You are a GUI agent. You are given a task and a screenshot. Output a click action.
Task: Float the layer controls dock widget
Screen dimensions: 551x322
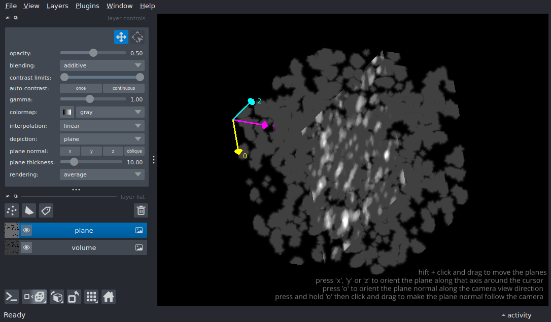[15, 18]
